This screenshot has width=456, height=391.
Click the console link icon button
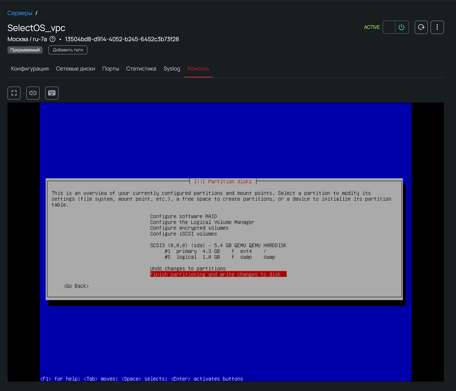[33, 93]
